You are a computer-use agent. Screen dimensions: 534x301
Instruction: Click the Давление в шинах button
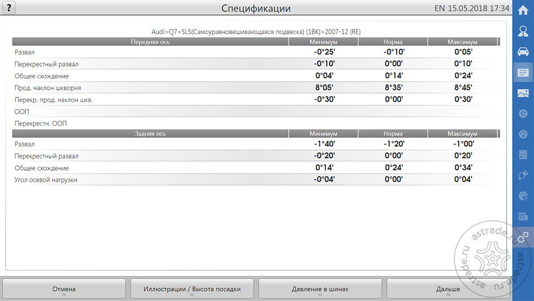click(320, 289)
